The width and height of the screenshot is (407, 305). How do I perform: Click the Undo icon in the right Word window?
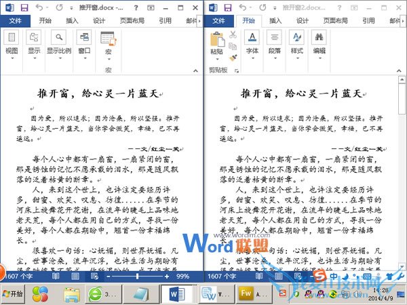[243, 7]
